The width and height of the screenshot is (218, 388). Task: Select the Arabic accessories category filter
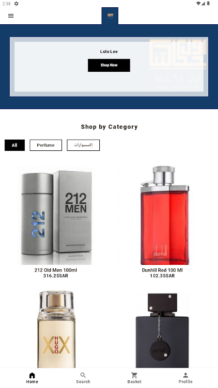click(83, 145)
